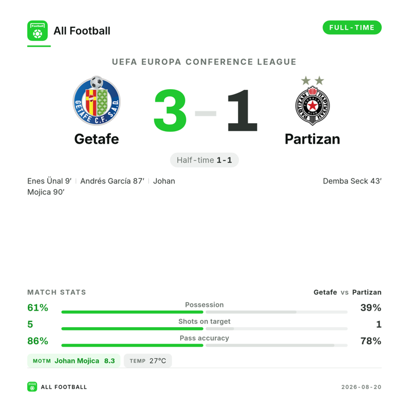Click Partizan scorer Demba Seck 43'

(352, 181)
